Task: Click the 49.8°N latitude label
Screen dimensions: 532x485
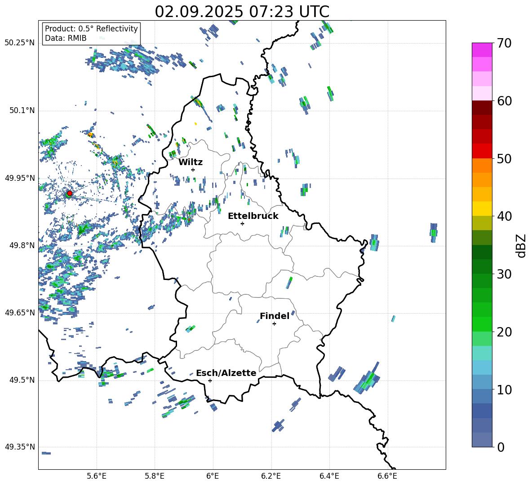Action: coord(22,245)
